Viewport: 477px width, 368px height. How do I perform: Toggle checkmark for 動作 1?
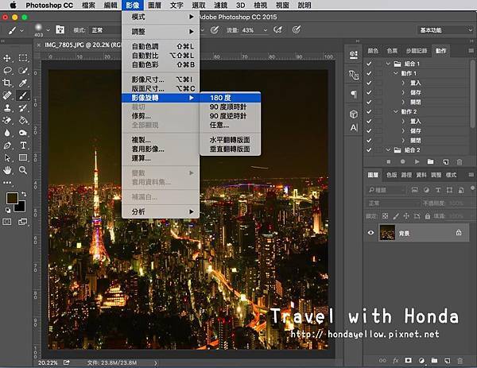point(369,73)
